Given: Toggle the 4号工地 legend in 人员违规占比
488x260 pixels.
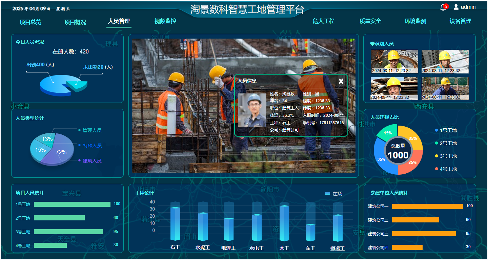Looking at the screenshot, I should click(x=446, y=169).
